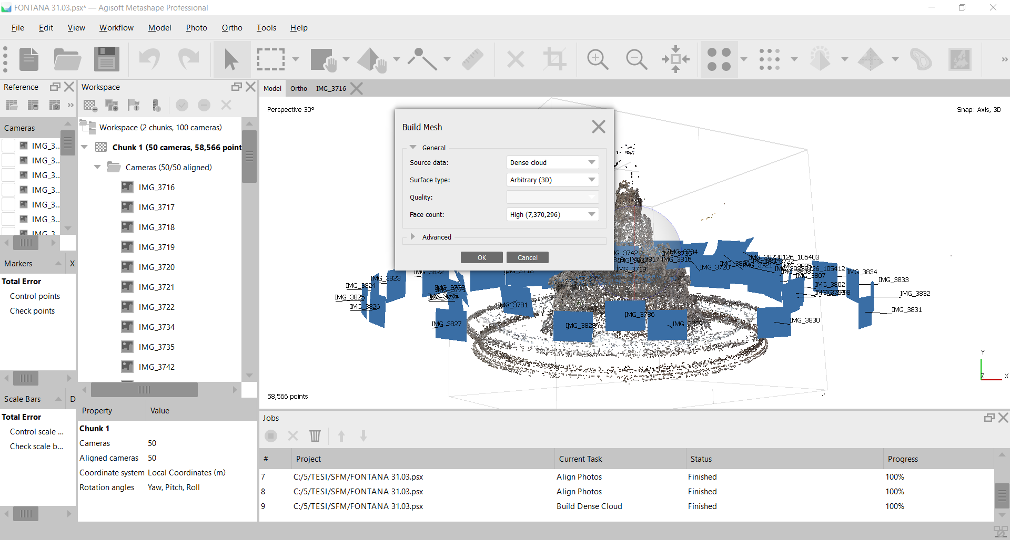Expand the Advanced section in Build Mesh
1010x540 pixels.
pyautogui.click(x=413, y=237)
